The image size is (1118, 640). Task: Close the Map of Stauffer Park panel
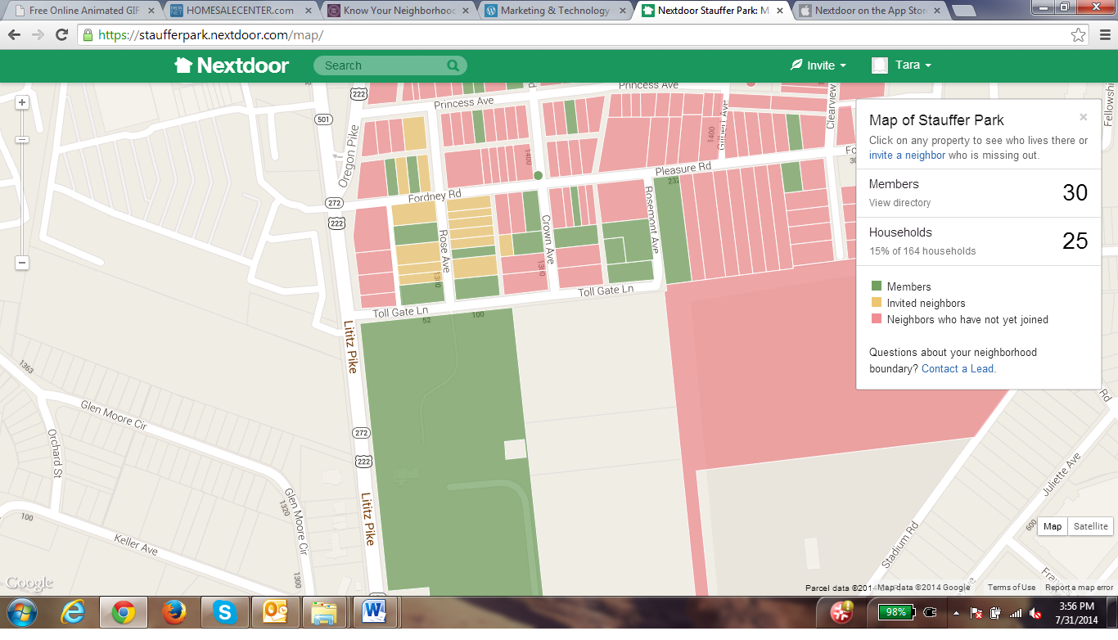(1084, 117)
